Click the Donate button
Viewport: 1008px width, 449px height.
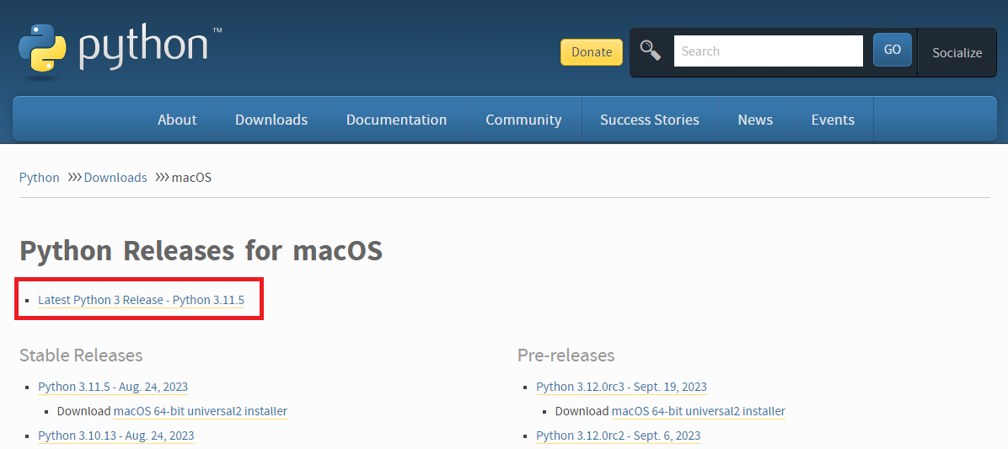tap(592, 52)
